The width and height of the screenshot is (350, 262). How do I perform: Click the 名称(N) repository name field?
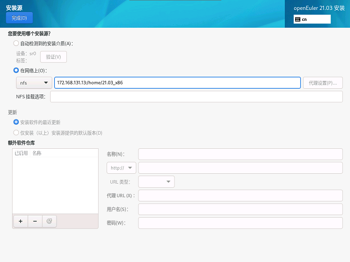(240, 153)
